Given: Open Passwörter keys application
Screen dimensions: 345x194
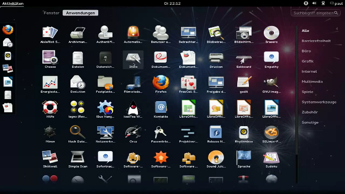Looking at the screenshot, I should tap(161, 134).
